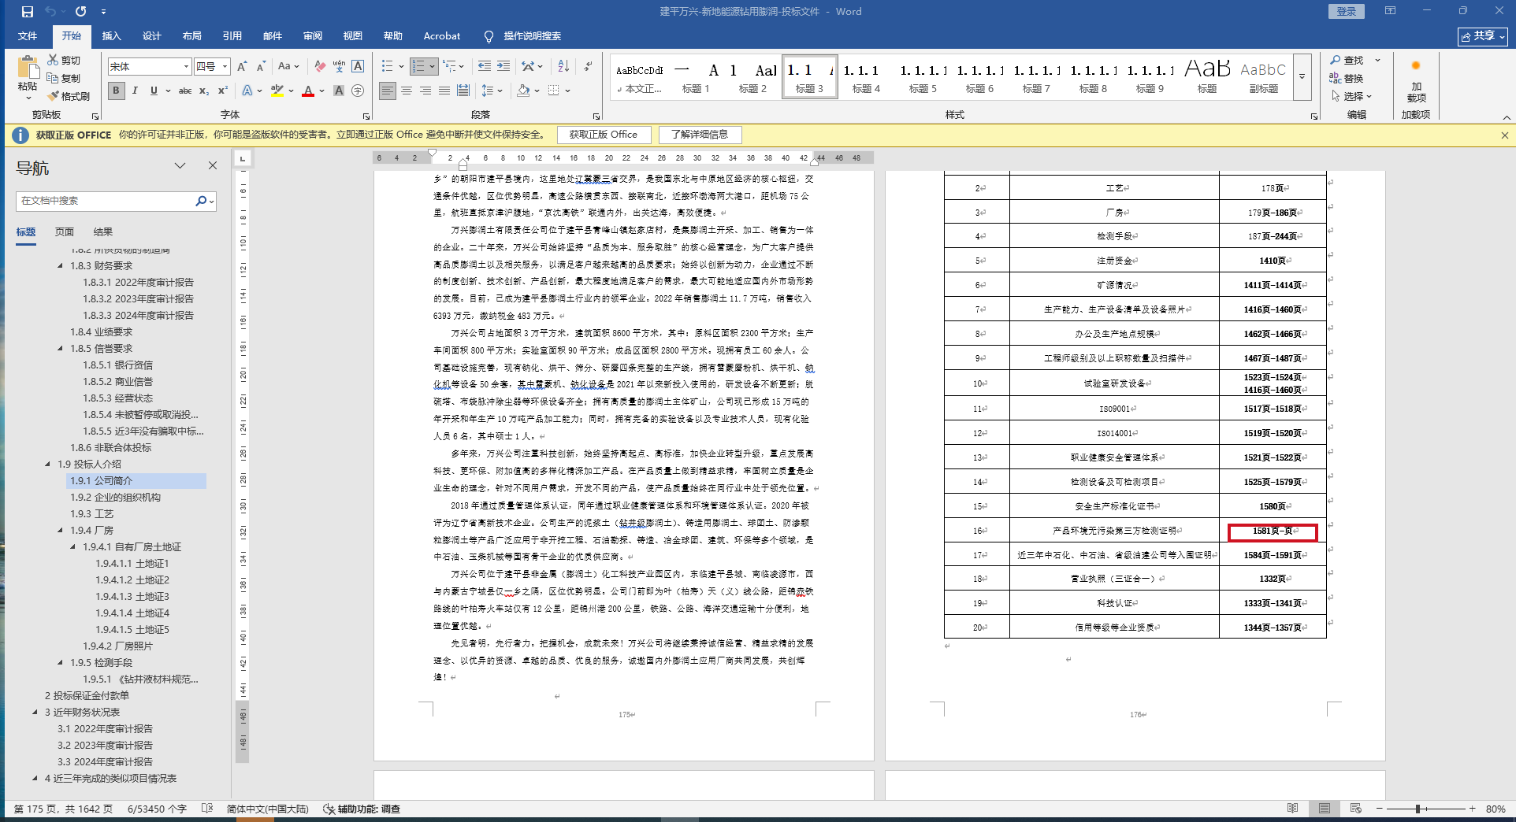Open the change case (Aa) dropdown
This screenshot has height=822, width=1516.
point(288,67)
